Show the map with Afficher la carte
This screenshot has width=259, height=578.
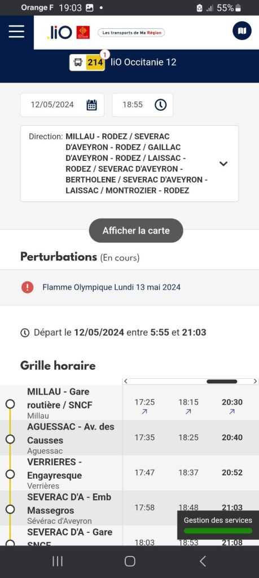pos(136,231)
